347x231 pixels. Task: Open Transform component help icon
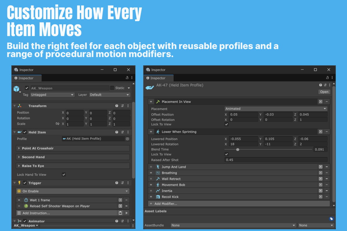(x=117, y=106)
